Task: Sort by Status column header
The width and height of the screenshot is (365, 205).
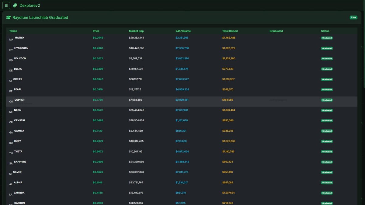Action: click(325, 31)
